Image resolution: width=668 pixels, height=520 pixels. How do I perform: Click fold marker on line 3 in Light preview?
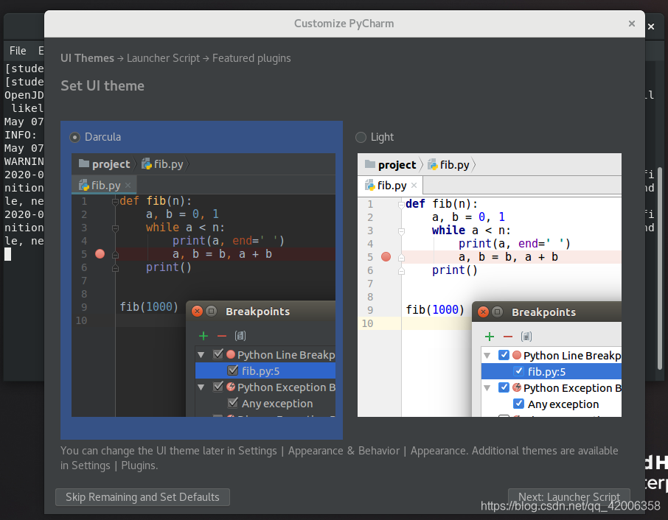tap(401, 231)
